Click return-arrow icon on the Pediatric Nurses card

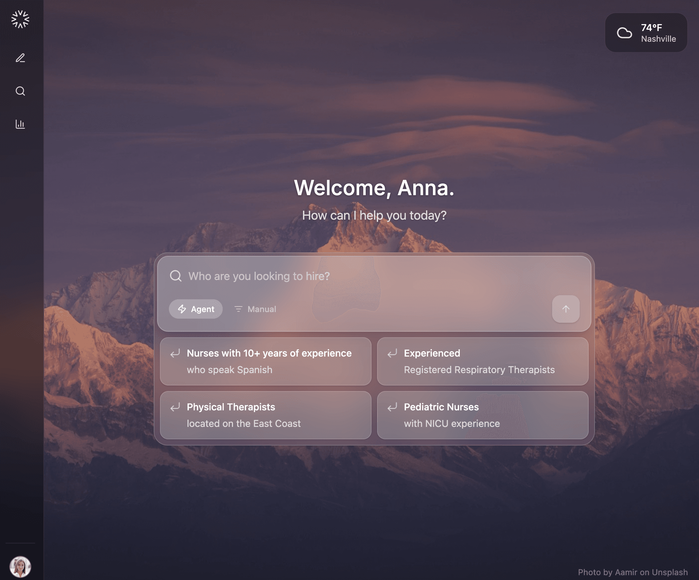392,407
